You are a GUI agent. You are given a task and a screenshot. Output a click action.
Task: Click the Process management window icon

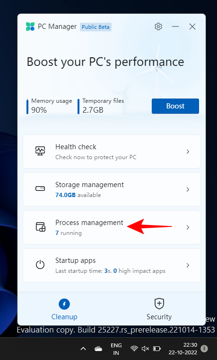pos(41,227)
